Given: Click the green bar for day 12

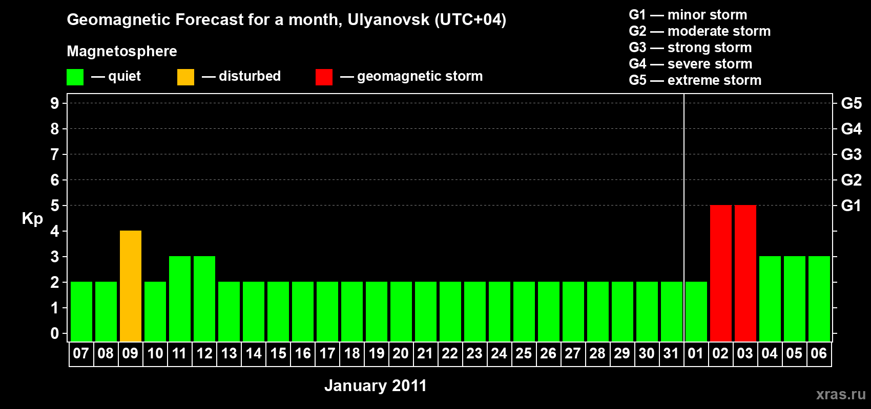Looking at the screenshot, I should click(204, 299).
